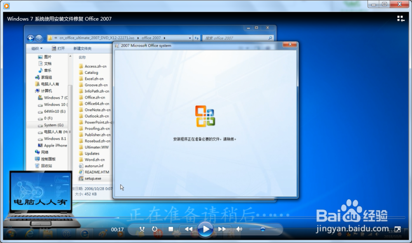
Task: Click the 打开 toolbar button
Action: (59, 49)
